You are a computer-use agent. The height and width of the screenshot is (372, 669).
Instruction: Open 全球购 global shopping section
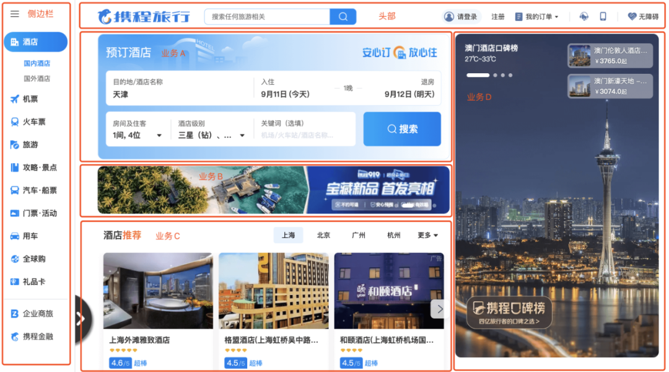click(x=28, y=259)
